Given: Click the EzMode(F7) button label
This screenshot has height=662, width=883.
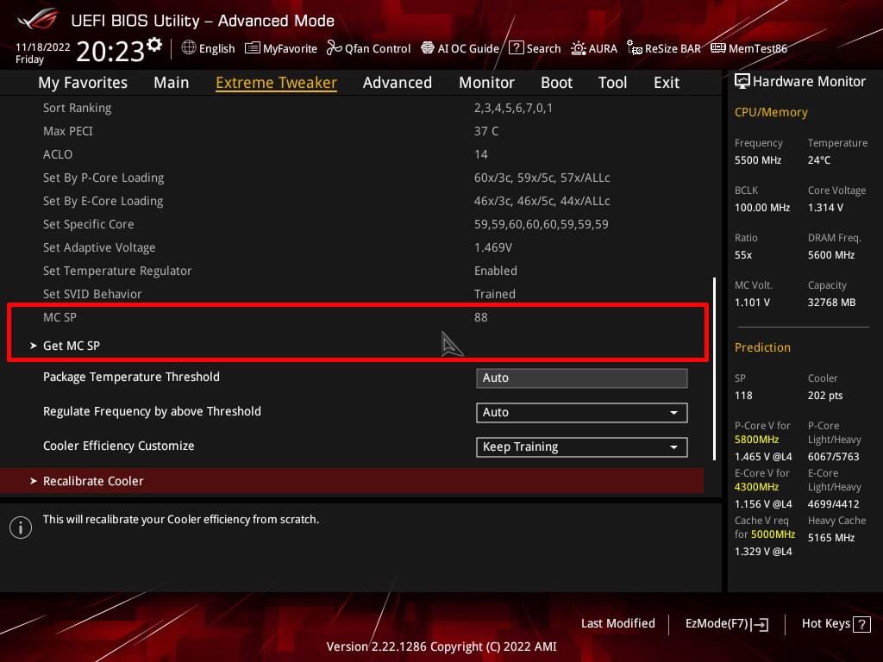Looking at the screenshot, I should (717, 624).
